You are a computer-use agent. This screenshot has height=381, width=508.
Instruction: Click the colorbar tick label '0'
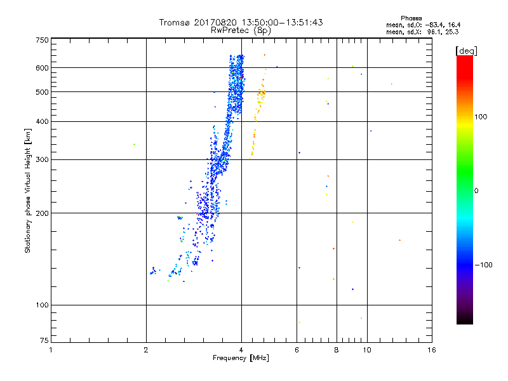[476, 191]
